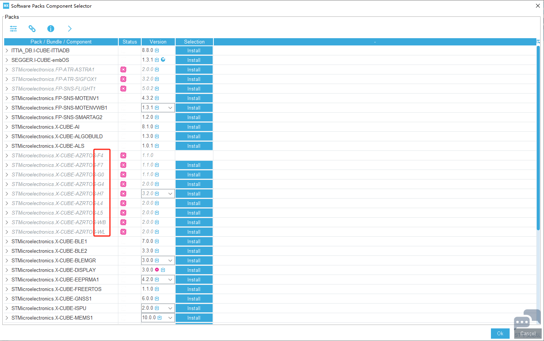Viewport: 544px width, 341px height.
Task: Select the STMicroelectronics.X-CUBE-ISPU pack name
Action: [x=49, y=308]
